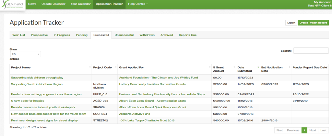Go to Next page in pagination
The image size is (332, 136).
click(312, 130)
